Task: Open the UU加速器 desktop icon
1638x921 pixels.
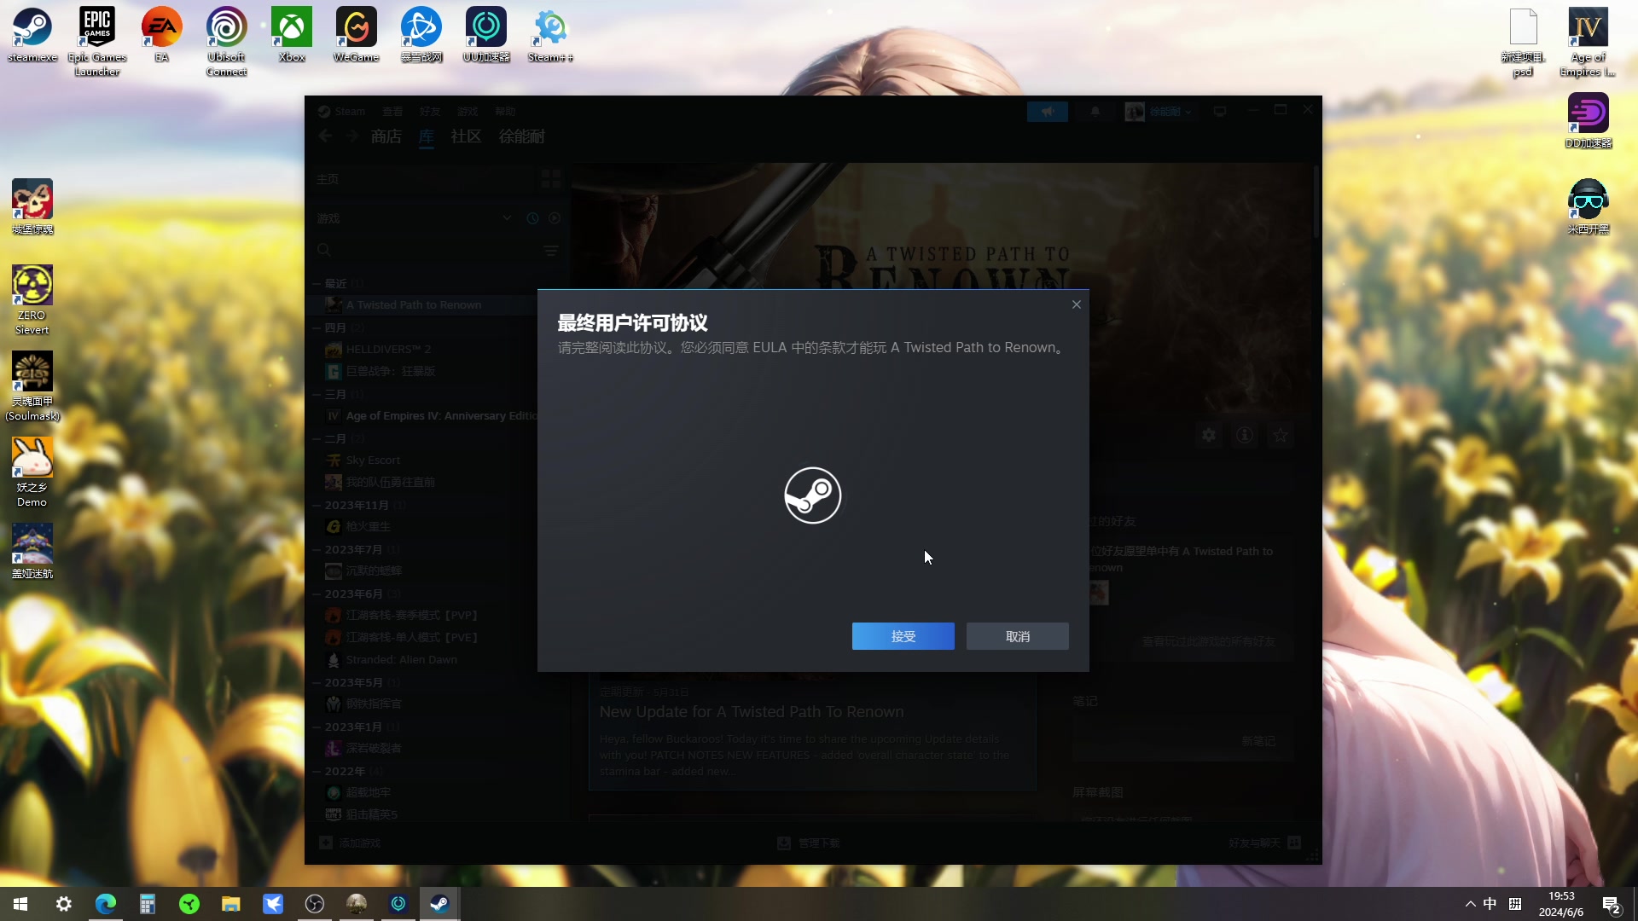Action: 486,35
